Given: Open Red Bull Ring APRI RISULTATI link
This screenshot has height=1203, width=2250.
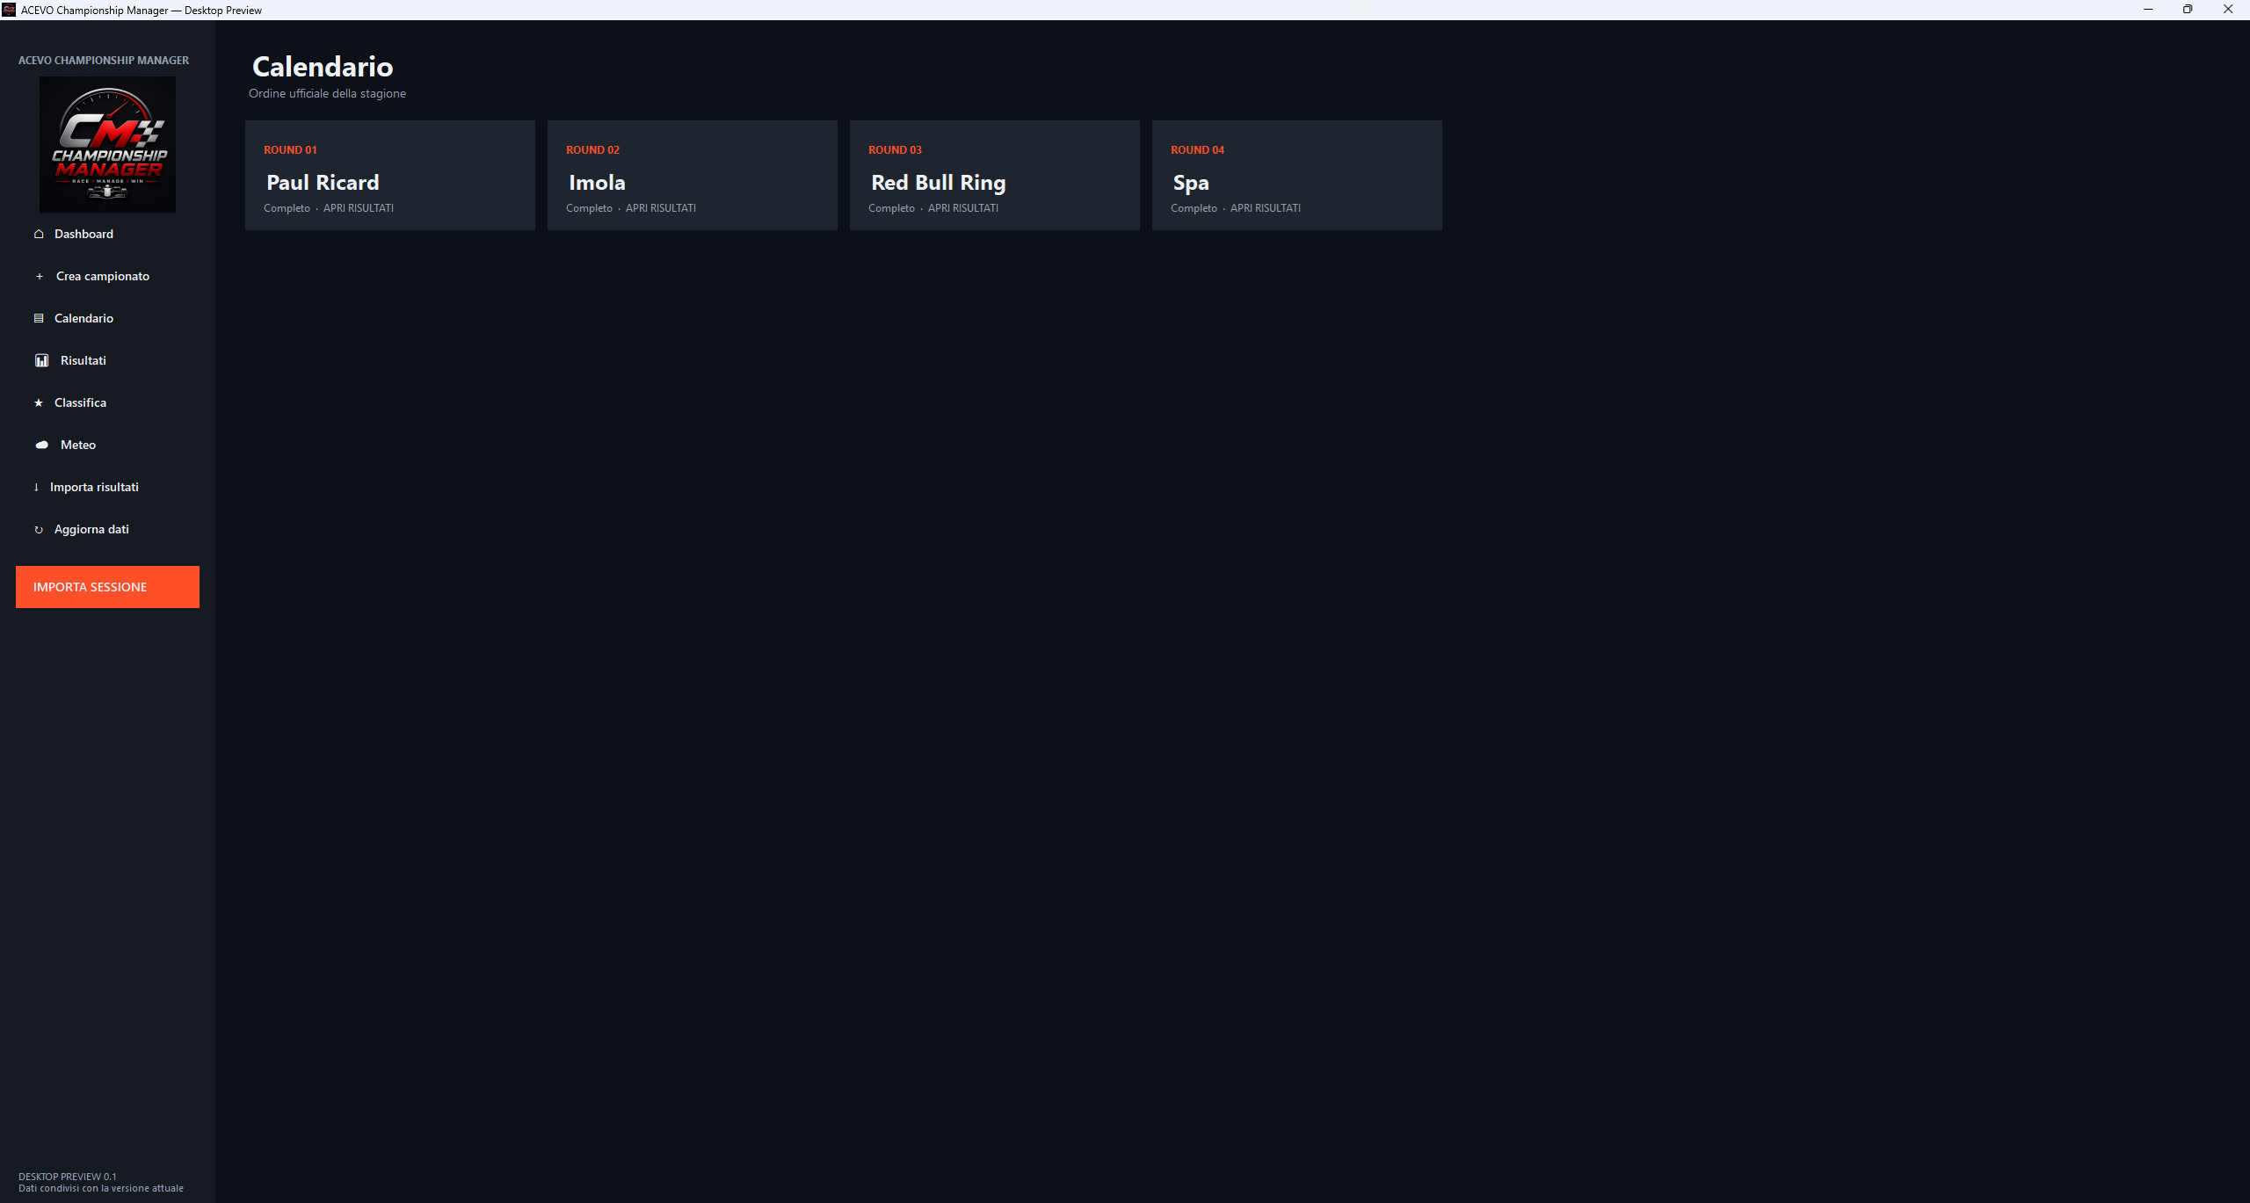Looking at the screenshot, I should tap(963, 208).
